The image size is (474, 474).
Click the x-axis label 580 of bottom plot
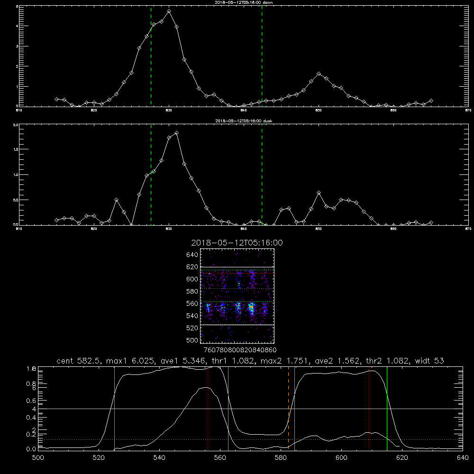coord(281,458)
